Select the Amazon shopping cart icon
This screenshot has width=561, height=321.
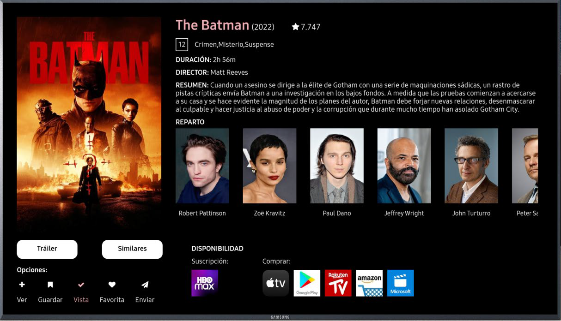click(x=369, y=283)
